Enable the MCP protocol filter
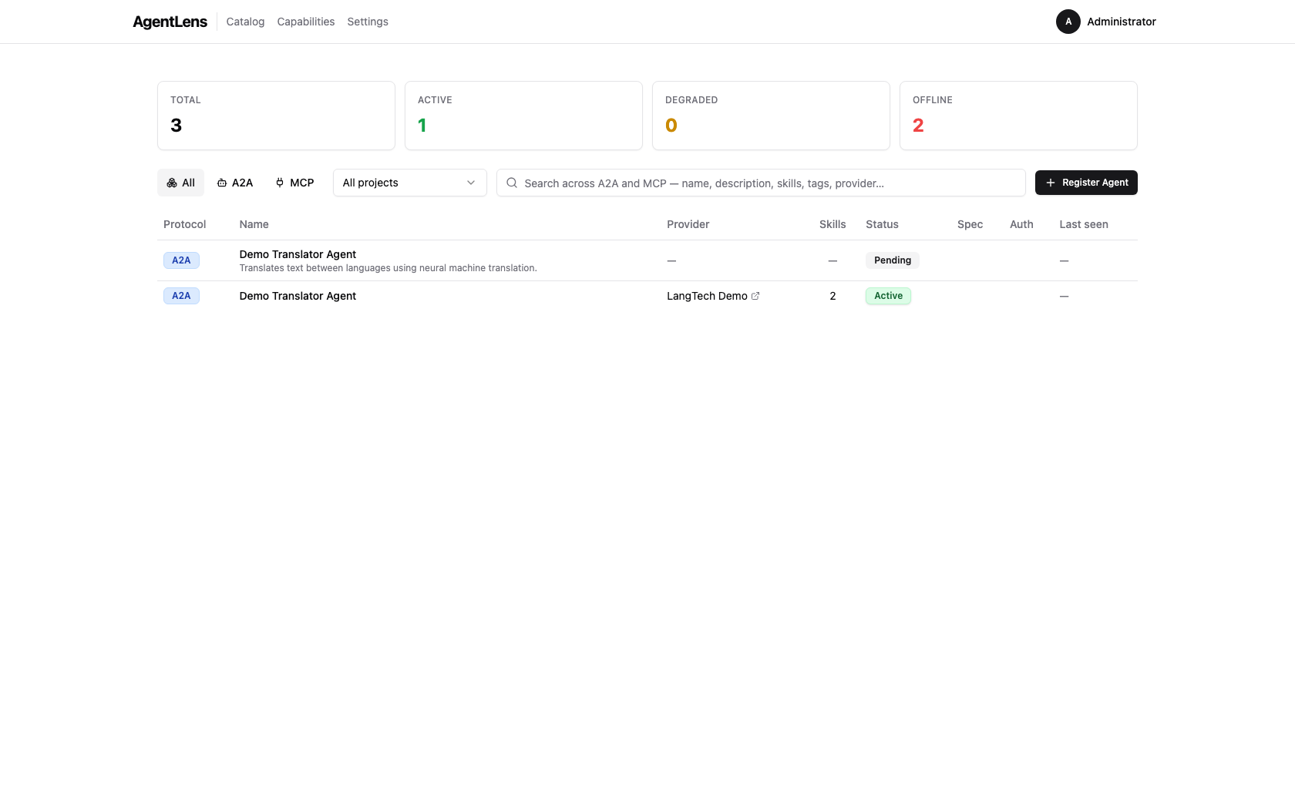Viewport: 1295px width, 809px height. (x=294, y=183)
